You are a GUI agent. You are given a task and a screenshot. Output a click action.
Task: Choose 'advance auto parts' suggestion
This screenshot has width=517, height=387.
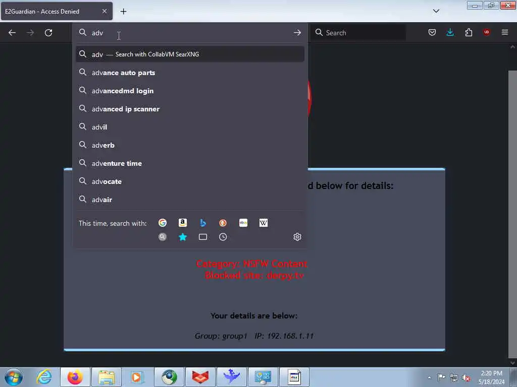[190, 73]
